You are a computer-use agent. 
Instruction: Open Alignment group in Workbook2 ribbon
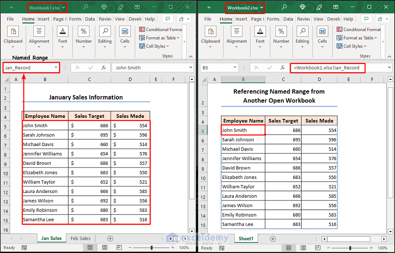pos(237,35)
